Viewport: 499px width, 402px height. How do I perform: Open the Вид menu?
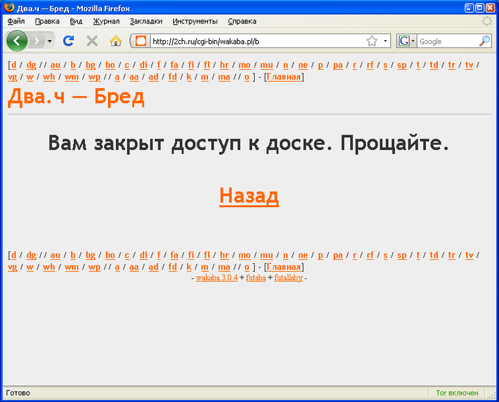click(76, 21)
